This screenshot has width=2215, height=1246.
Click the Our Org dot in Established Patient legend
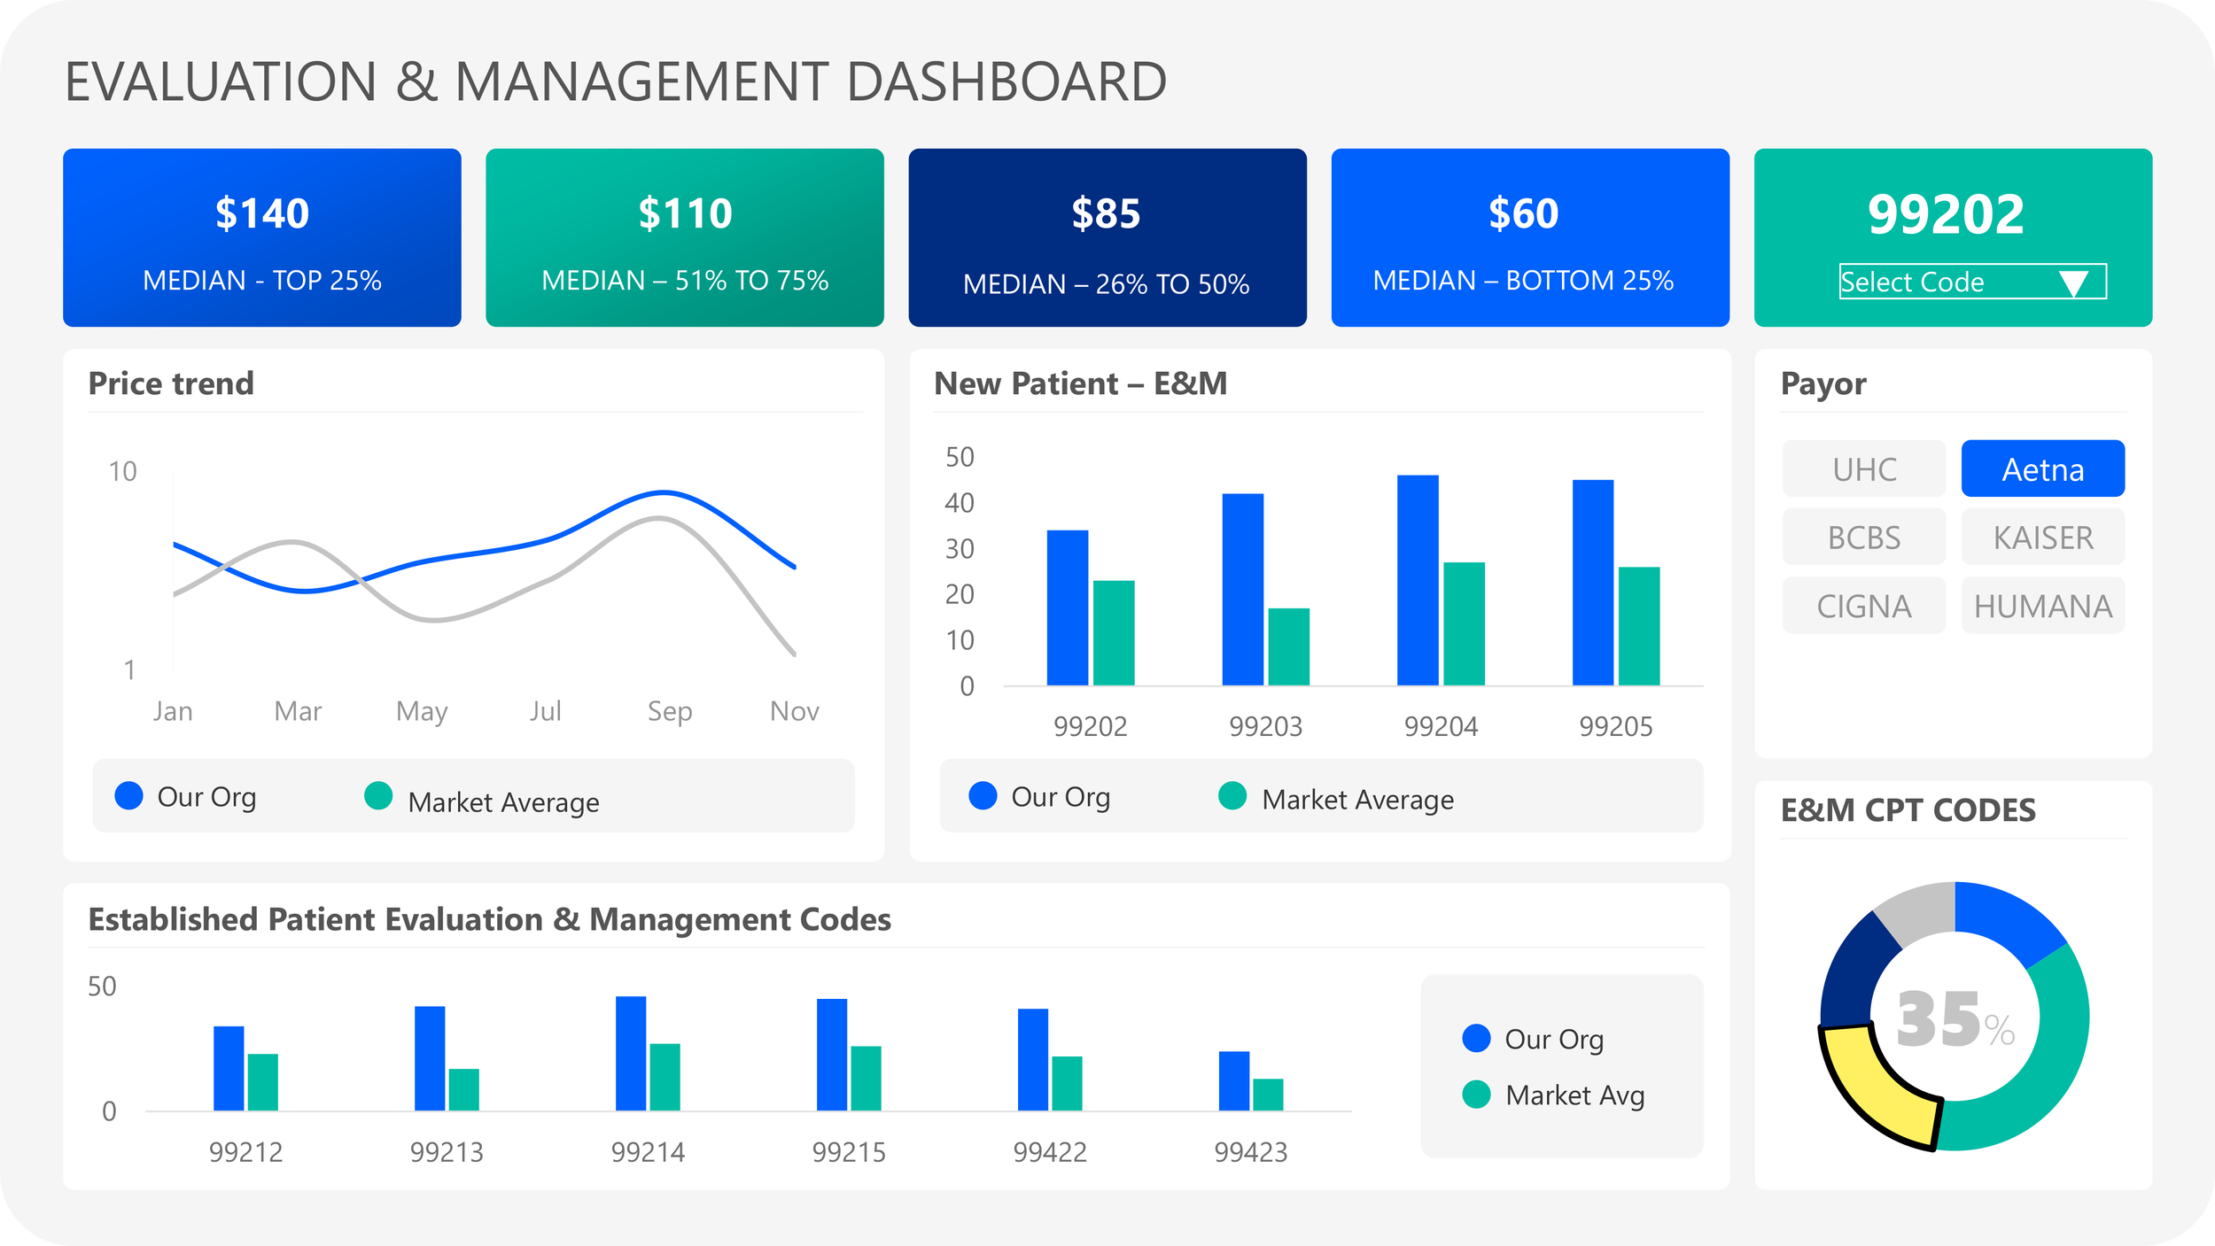tap(1476, 1038)
